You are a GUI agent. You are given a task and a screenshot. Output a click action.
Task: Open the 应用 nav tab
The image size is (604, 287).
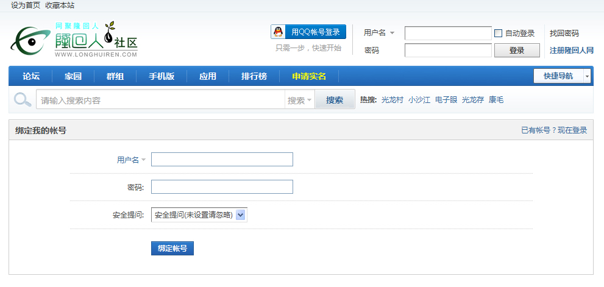[208, 76]
